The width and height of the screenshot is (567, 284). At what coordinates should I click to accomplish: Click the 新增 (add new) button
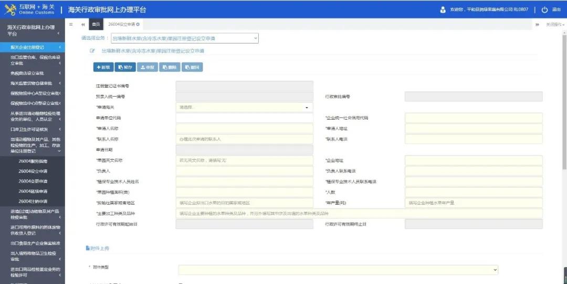point(103,67)
